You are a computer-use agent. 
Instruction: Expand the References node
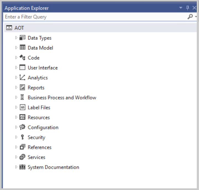[16, 147]
